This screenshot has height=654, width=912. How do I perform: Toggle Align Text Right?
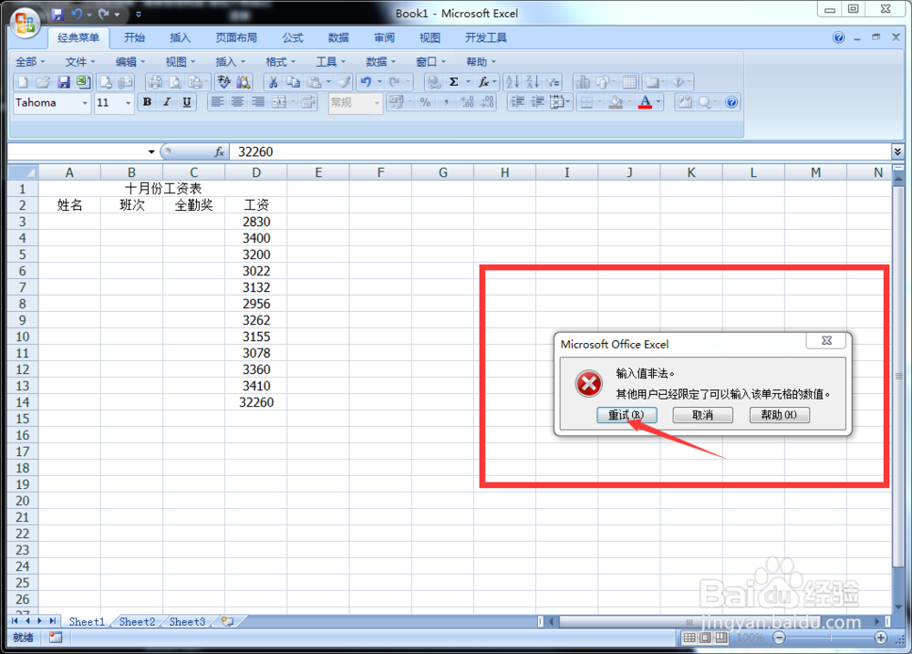[258, 102]
